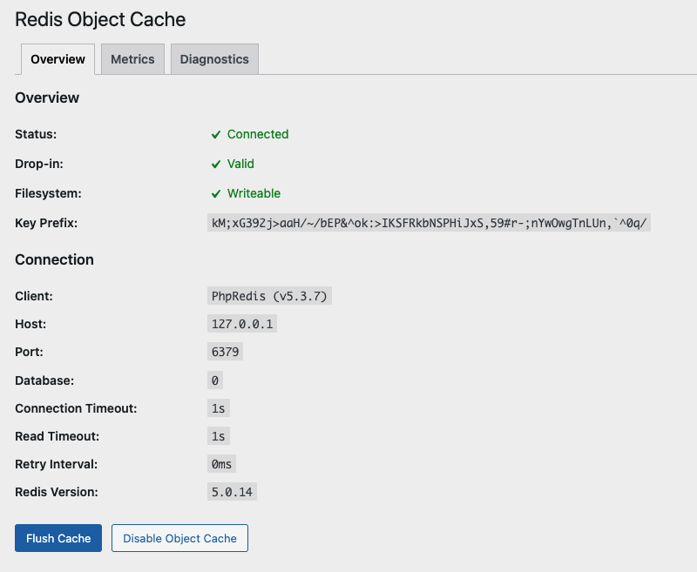Click the Retry Interval: label
Screen dimensions: 697x572
pyautogui.click(x=56, y=464)
